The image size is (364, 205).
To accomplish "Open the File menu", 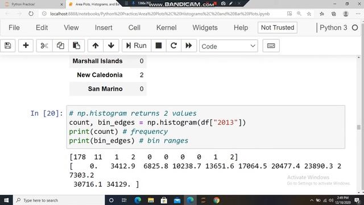I will click(x=14, y=28).
